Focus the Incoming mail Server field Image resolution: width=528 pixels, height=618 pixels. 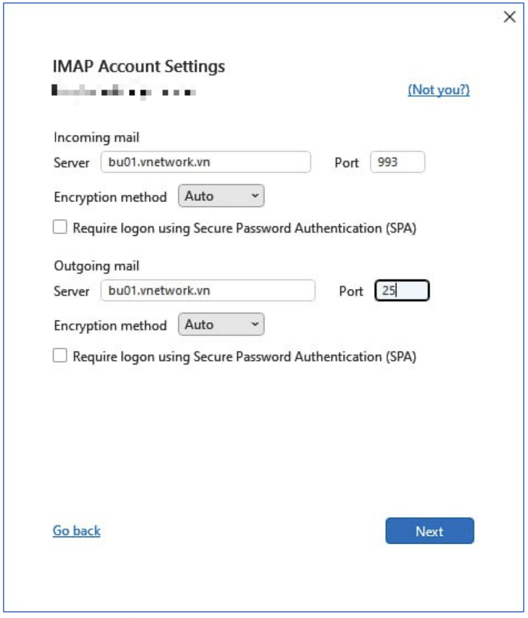pos(206,162)
